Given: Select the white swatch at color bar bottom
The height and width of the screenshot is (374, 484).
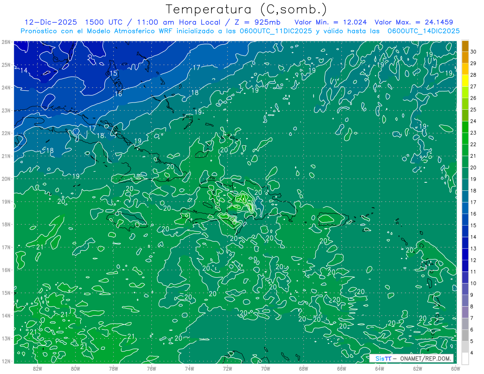Looking at the screenshot, I should 465,358.
